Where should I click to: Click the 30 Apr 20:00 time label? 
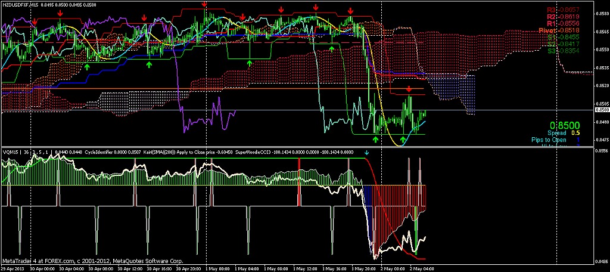pyautogui.click(x=188, y=268)
